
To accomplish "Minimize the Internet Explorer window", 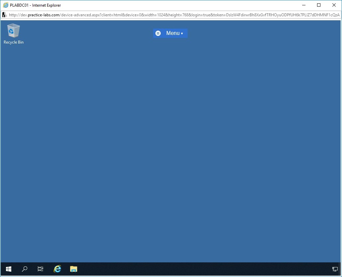I will click(303, 5).
